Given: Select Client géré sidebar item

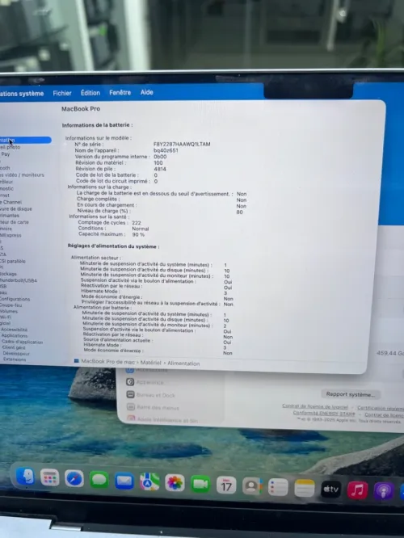Looking at the screenshot, I should point(14,347).
